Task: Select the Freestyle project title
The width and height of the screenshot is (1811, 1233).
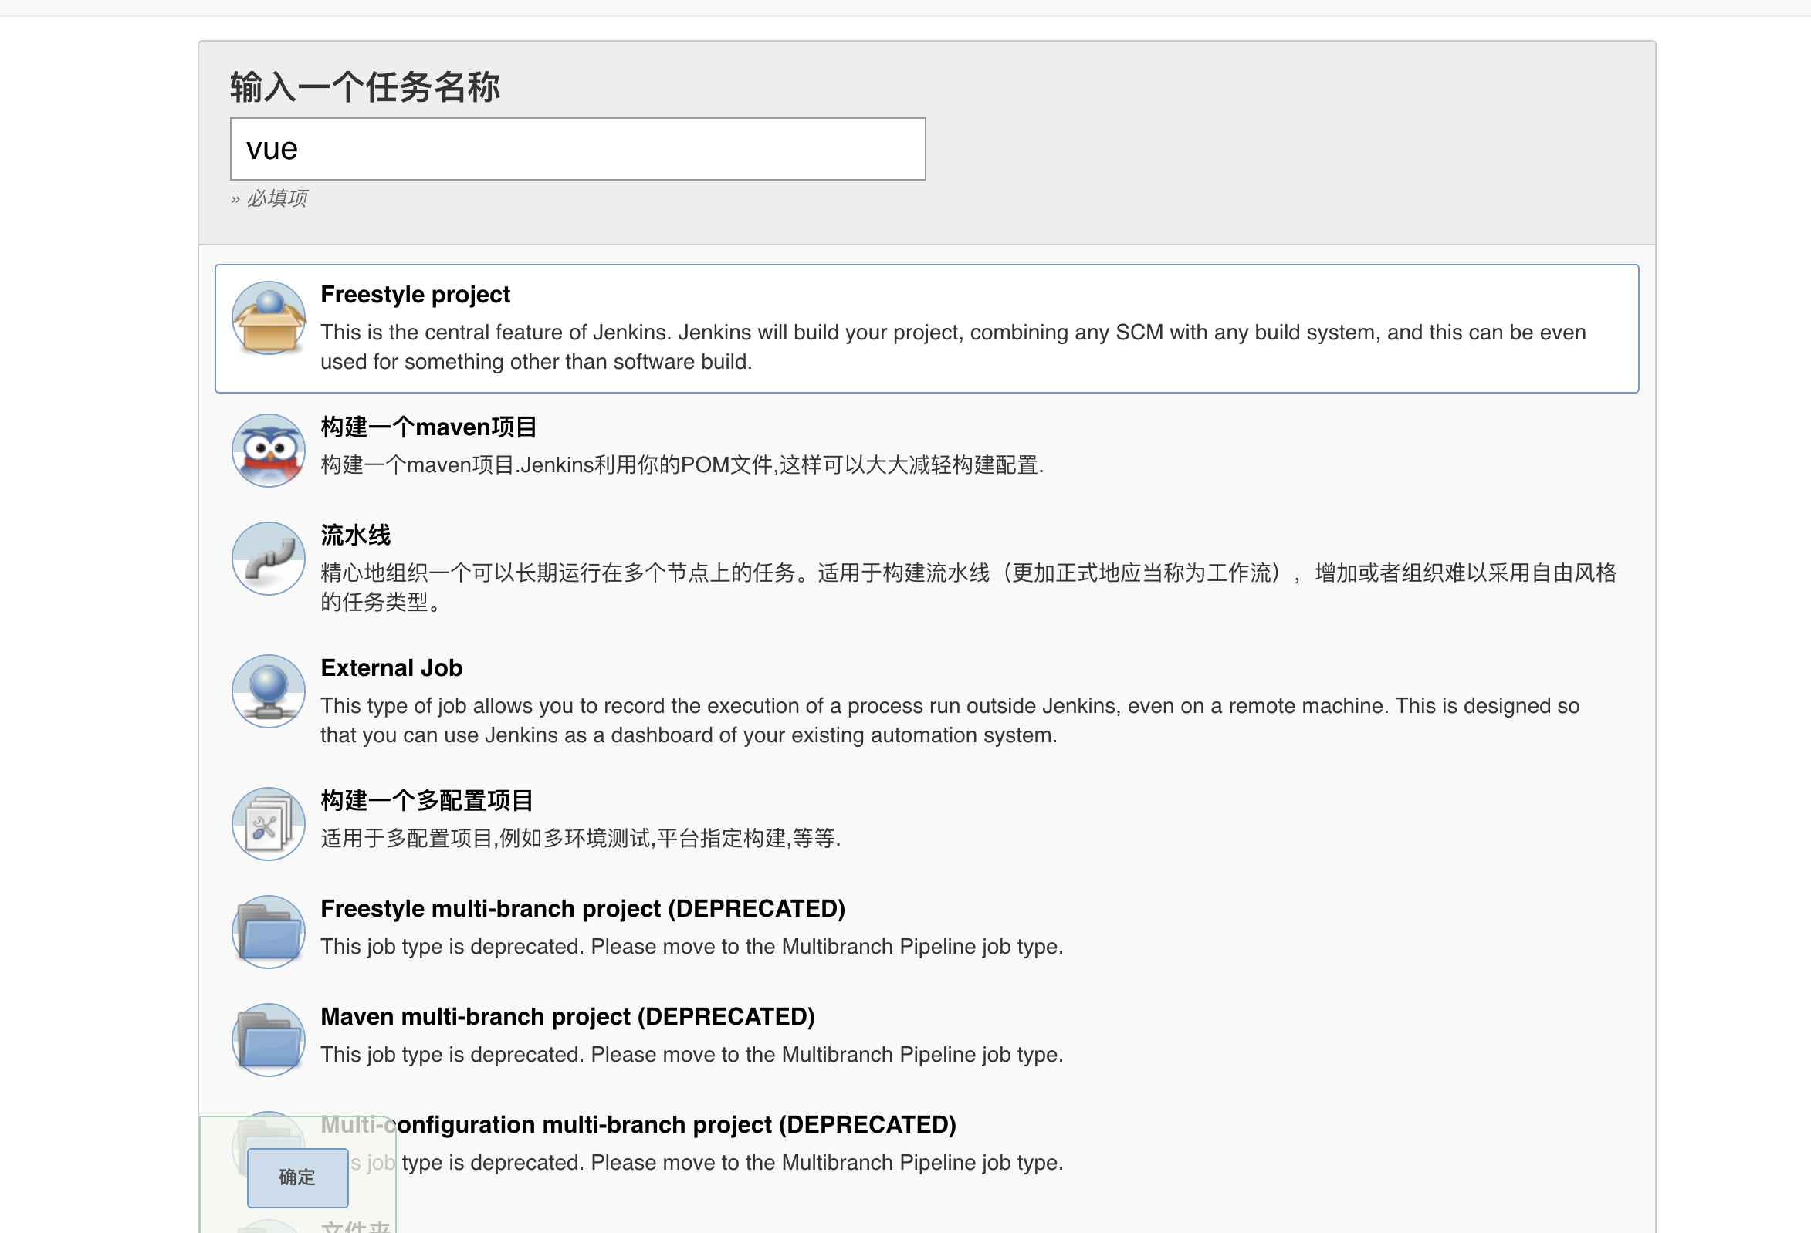Action: tap(415, 295)
